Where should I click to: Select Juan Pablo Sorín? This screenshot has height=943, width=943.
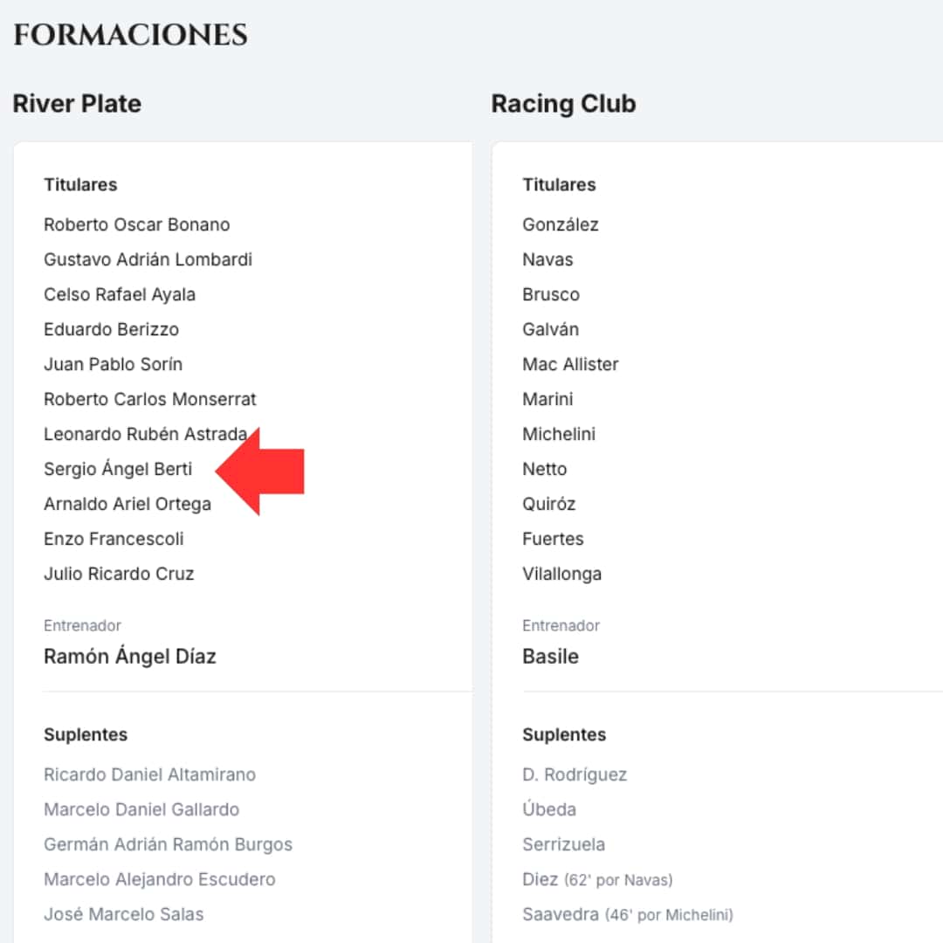(x=114, y=365)
